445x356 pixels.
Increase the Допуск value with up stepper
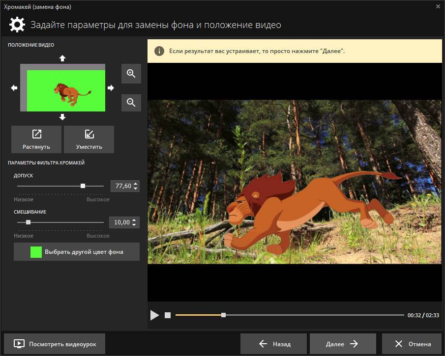point(136,184)
